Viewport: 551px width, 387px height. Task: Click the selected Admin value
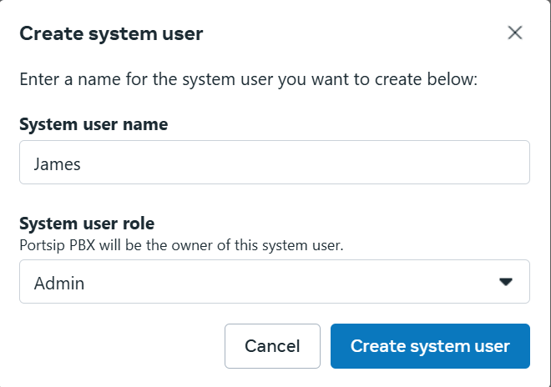(x=59, y=284)
